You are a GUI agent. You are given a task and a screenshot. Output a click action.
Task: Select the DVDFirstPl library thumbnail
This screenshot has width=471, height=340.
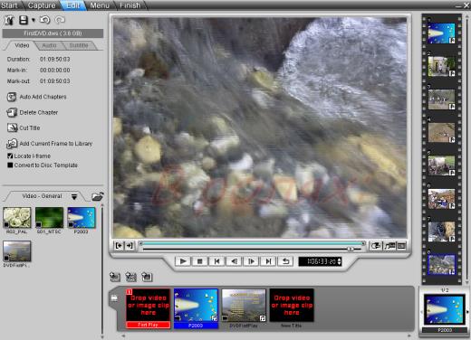click(17, 251)
